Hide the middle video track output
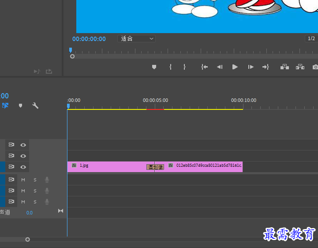 [x=23, y=156]
